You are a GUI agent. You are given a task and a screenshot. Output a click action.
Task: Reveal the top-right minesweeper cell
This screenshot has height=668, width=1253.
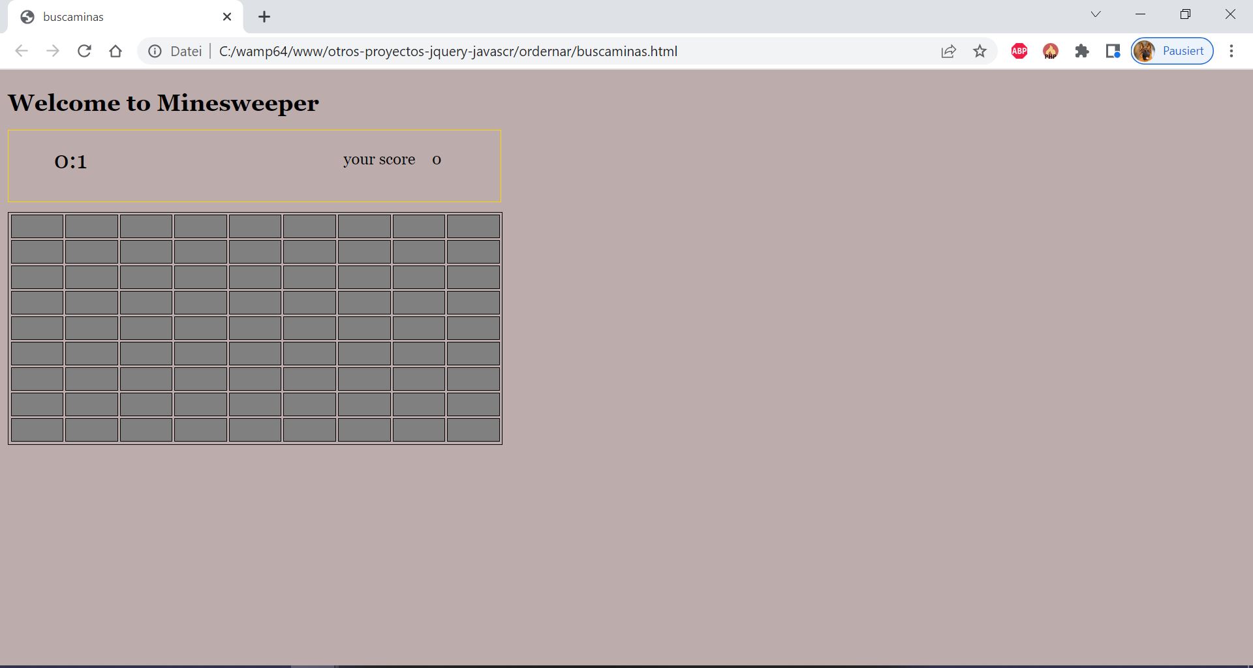point(473,226)
